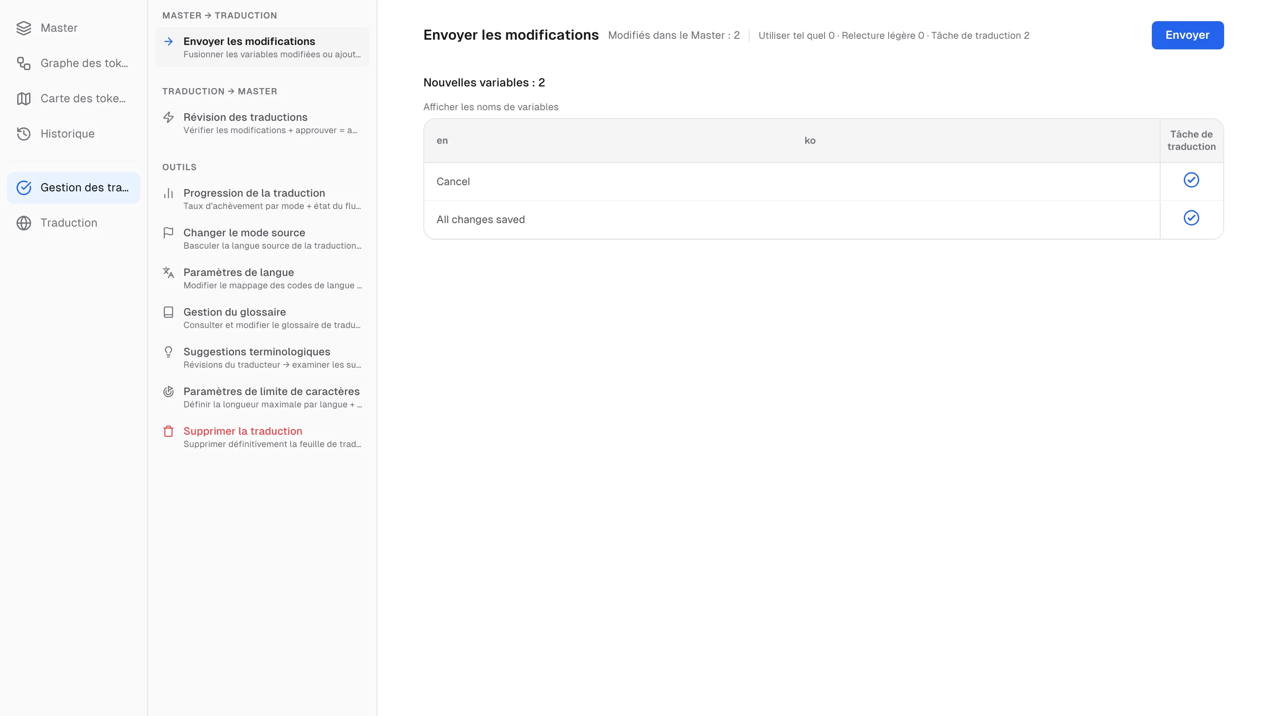Go to Historique in the sidebar
This screenshot has width=1270, height=716.
click(74, 134)
